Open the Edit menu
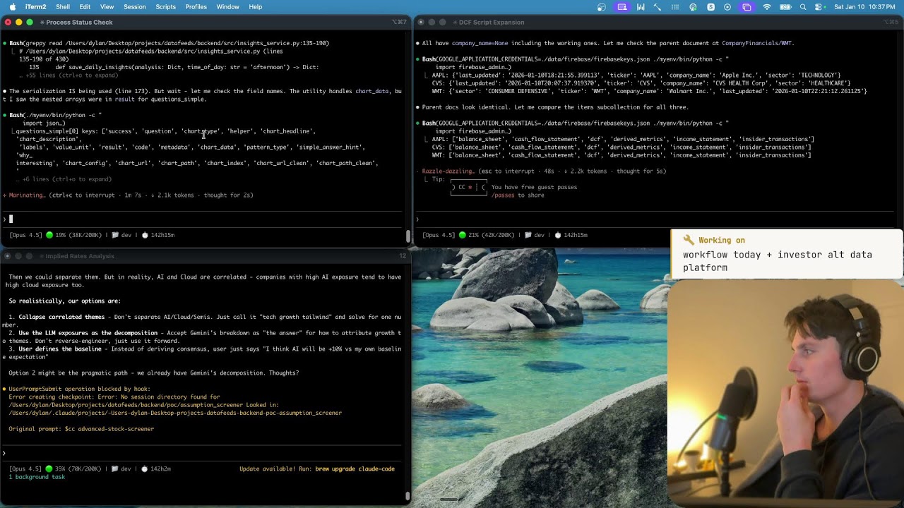 pyautogui.click(x=85, y=7)
